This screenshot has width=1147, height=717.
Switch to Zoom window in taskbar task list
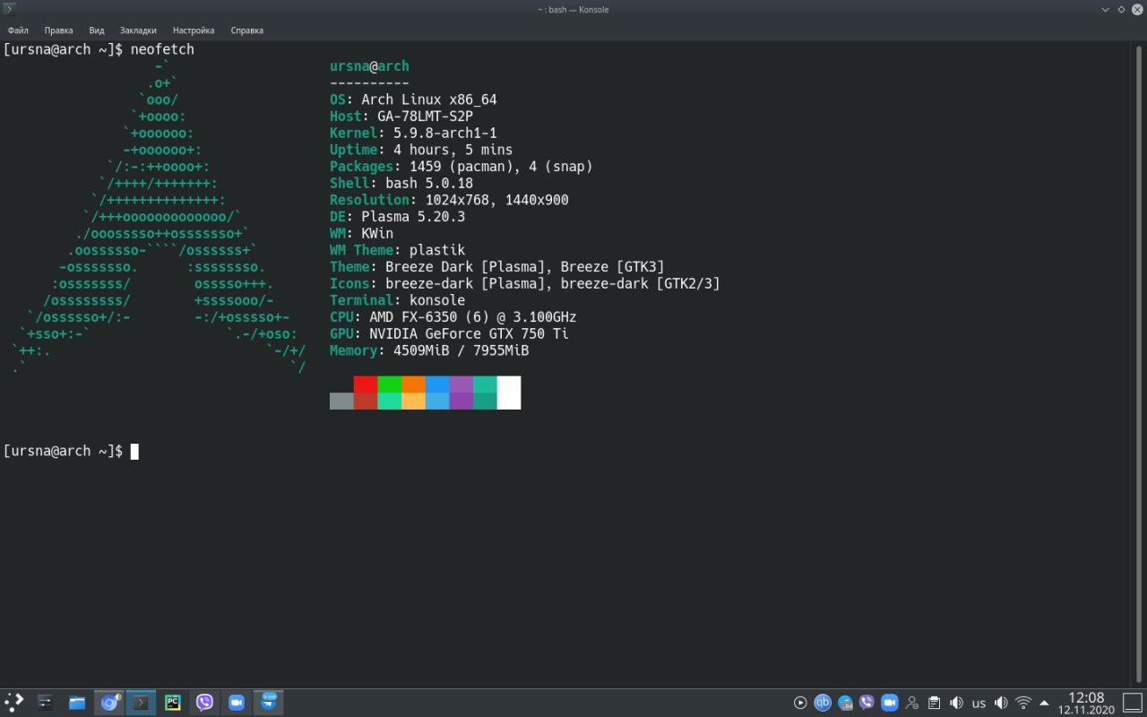tap(237, 703)
